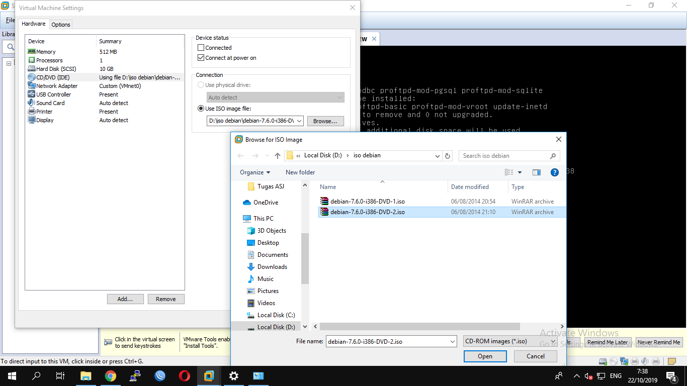This screenshot has height=386, width=687.
Task: Select the Display device icon
Action: click(32, 120)
